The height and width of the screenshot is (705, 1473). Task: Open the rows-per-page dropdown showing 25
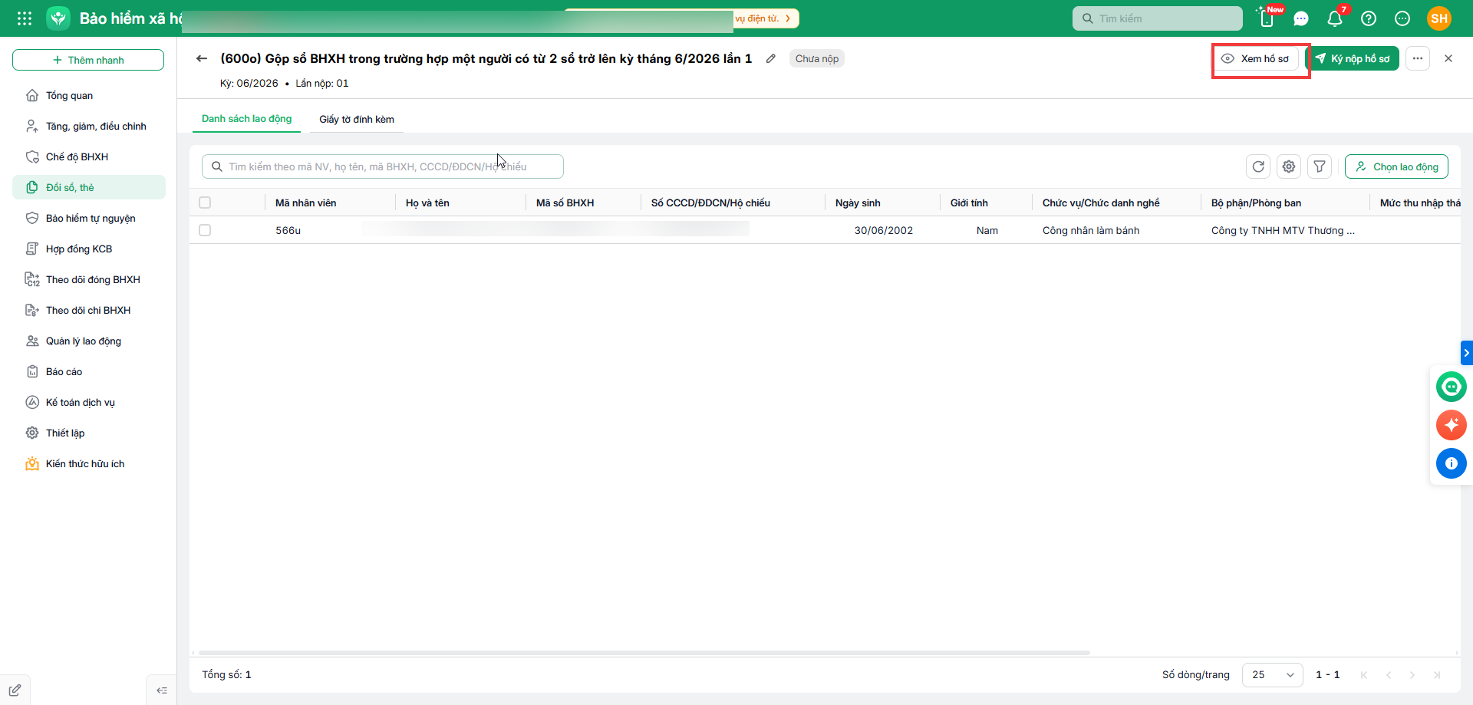pyautogui.click(x=1272, y=675)
